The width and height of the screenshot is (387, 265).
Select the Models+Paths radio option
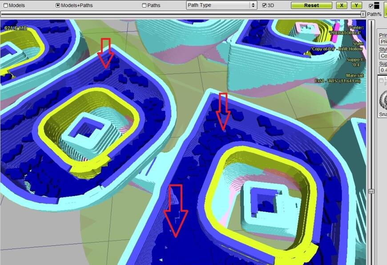click(58, 5)
